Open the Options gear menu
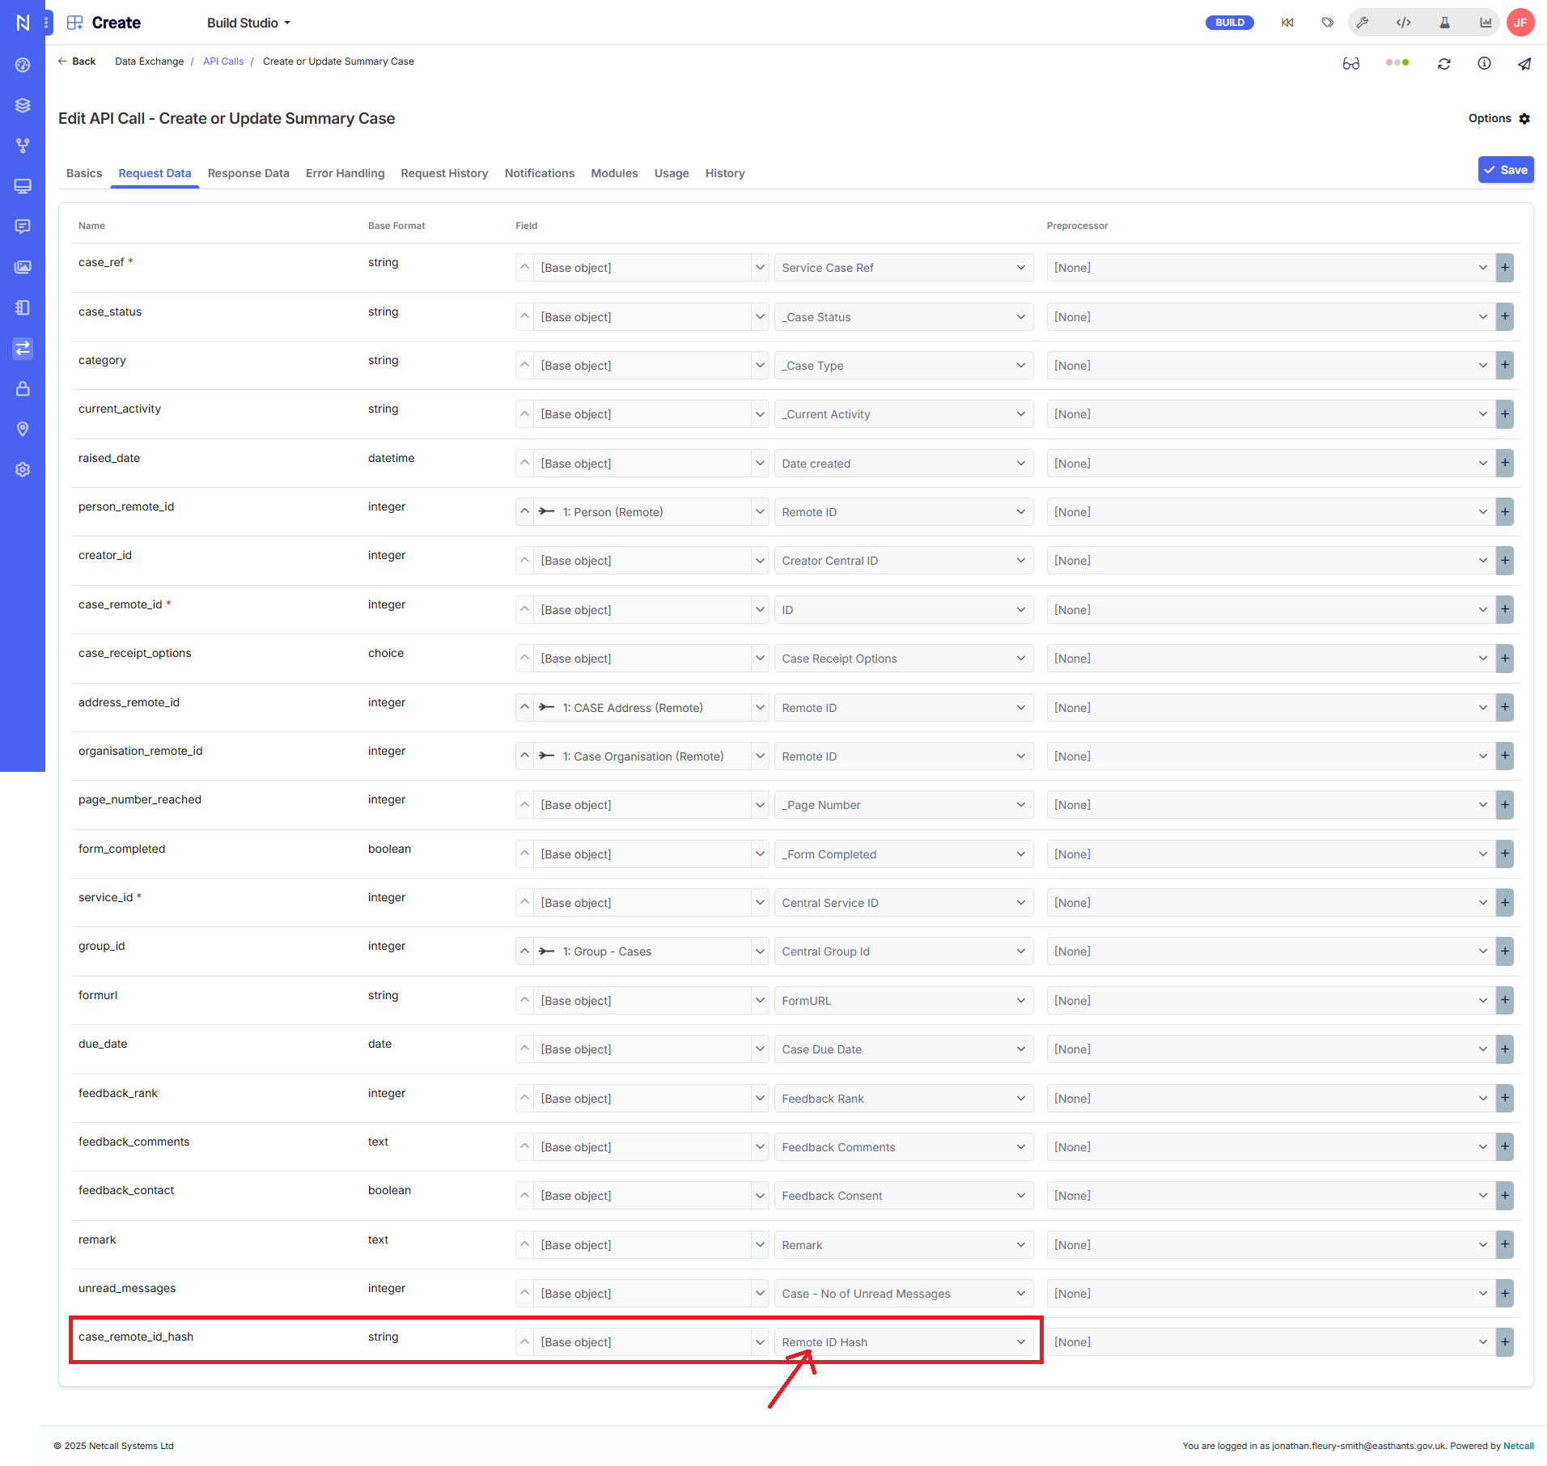Viewport: 1547px width, 1466px height. click(1499, 118)
